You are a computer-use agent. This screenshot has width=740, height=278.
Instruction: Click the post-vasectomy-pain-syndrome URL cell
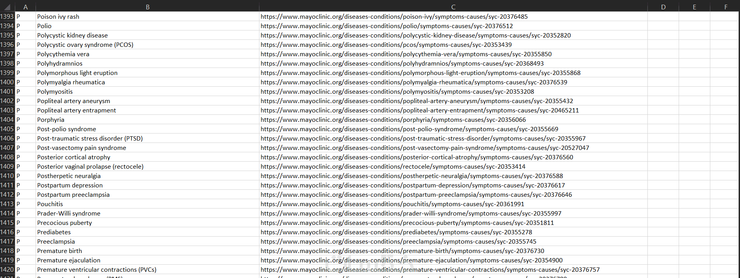pos(453,148)
